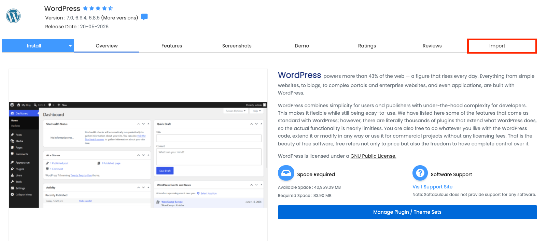This screenshot has height=241, width=547.
Task: Expand the Install dropdown arrow
Action: click(70, 46)
